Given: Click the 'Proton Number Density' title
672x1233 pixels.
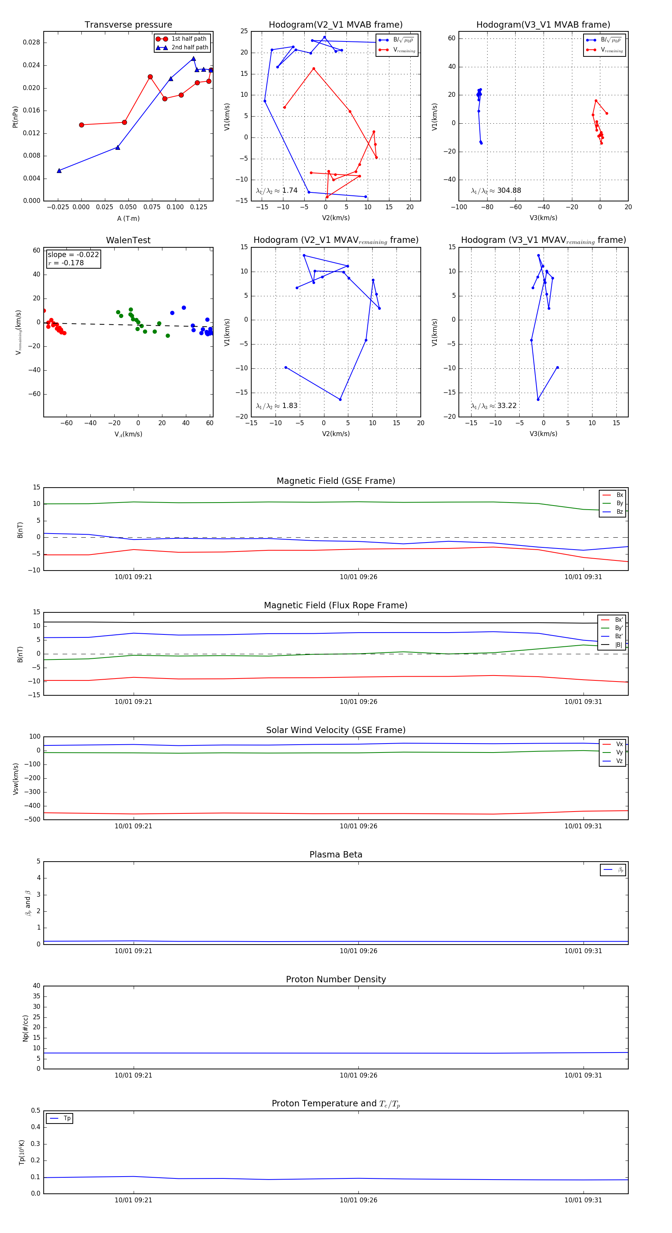Looking at the screenshot, I should [336, 979].
